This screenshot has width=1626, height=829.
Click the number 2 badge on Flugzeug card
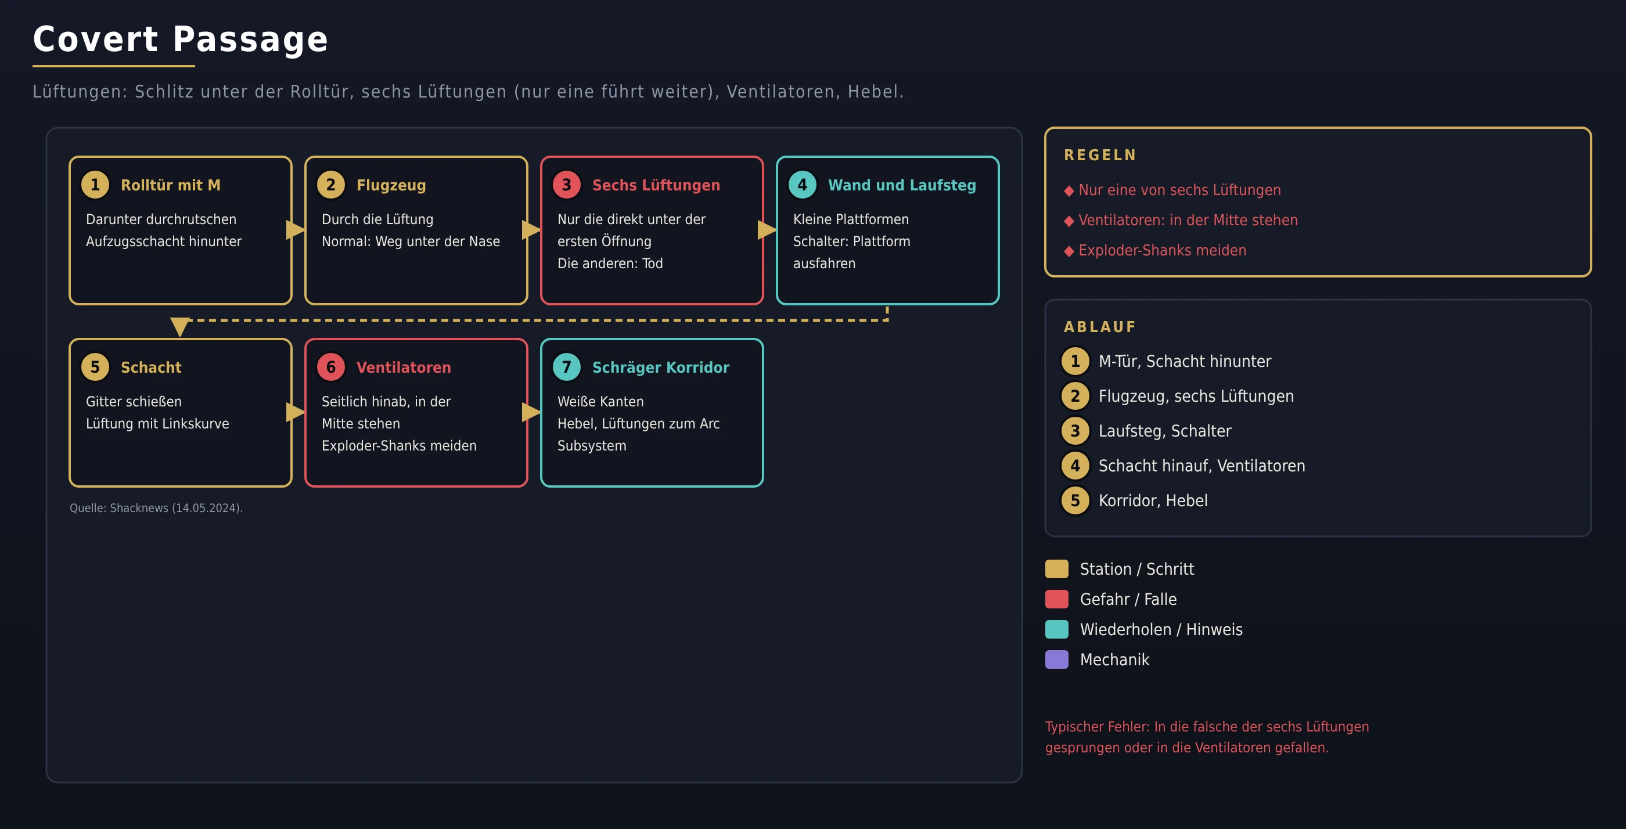click(331, 185)
